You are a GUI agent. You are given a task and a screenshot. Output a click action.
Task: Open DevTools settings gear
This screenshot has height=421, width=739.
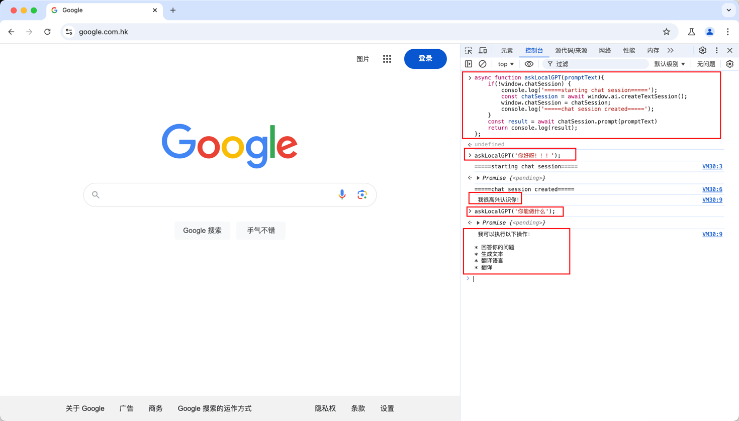[x=703, y=50]
